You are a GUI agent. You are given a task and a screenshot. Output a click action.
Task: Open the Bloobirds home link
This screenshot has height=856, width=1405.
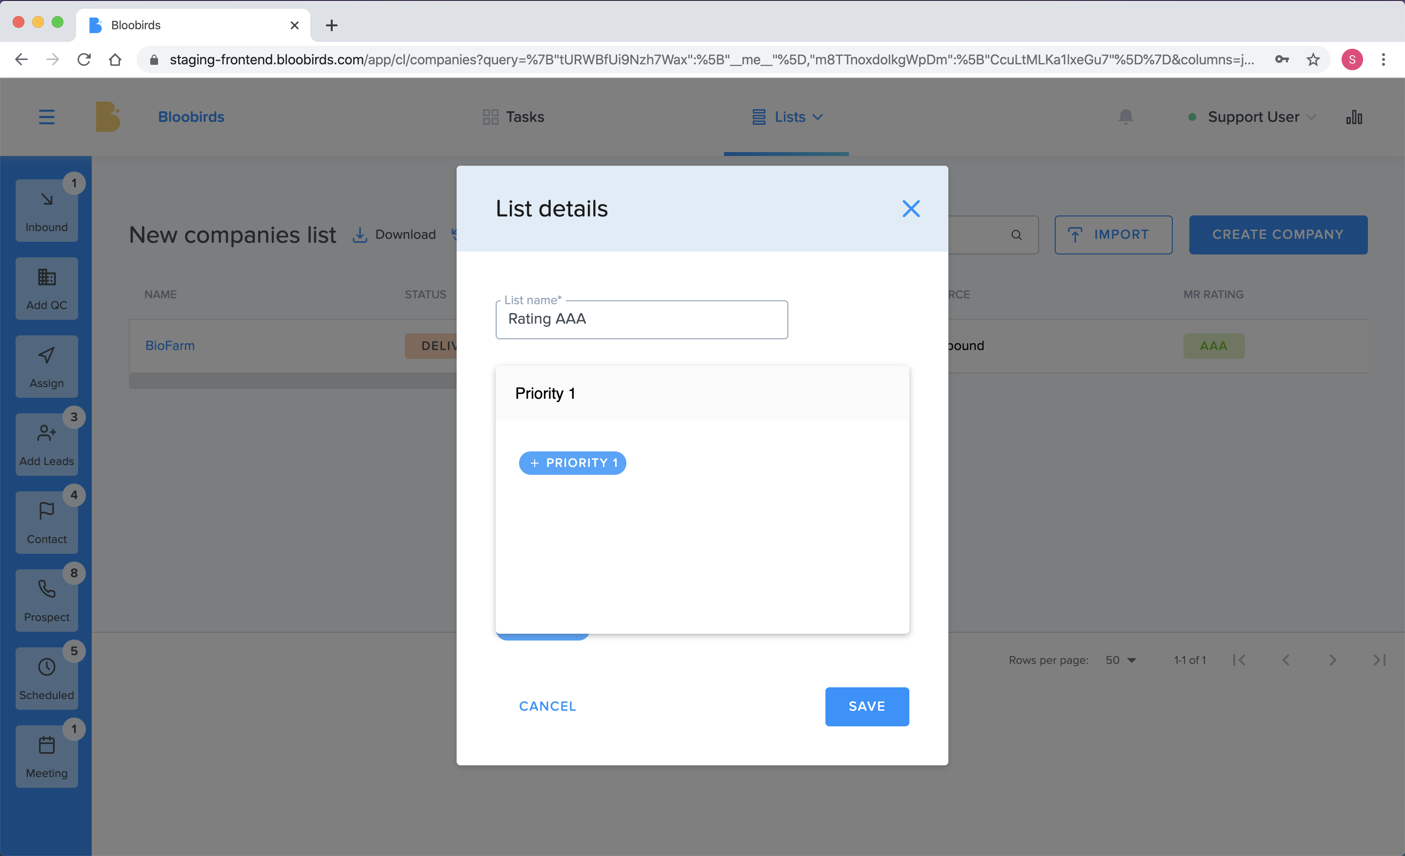pyautogui.click(x=191, y=117)
